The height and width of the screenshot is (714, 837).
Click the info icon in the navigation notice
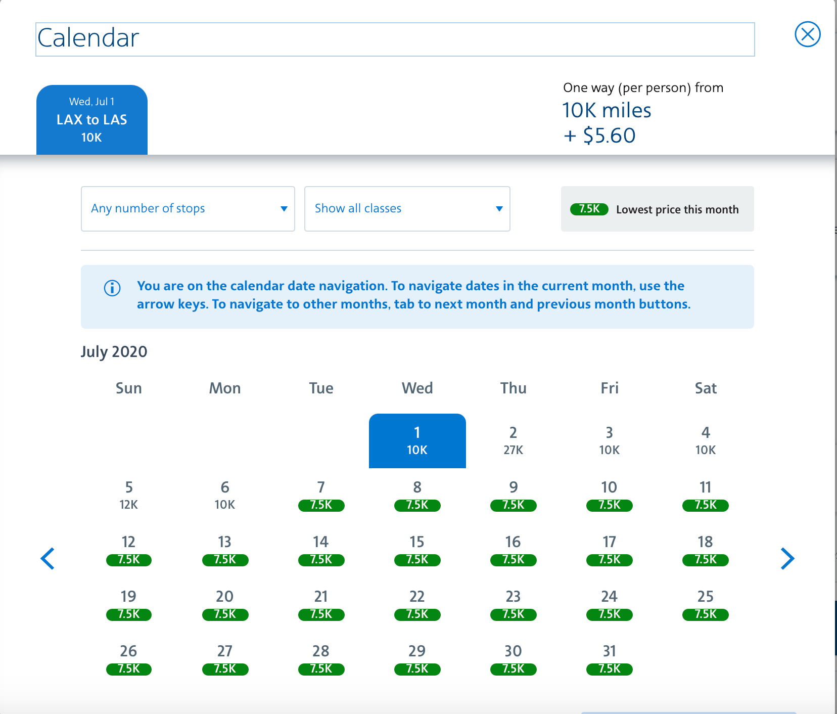click(112, 288)
